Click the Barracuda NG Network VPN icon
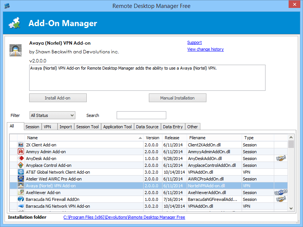Screen dimensions: 303x227 click(x=21, y=206)
